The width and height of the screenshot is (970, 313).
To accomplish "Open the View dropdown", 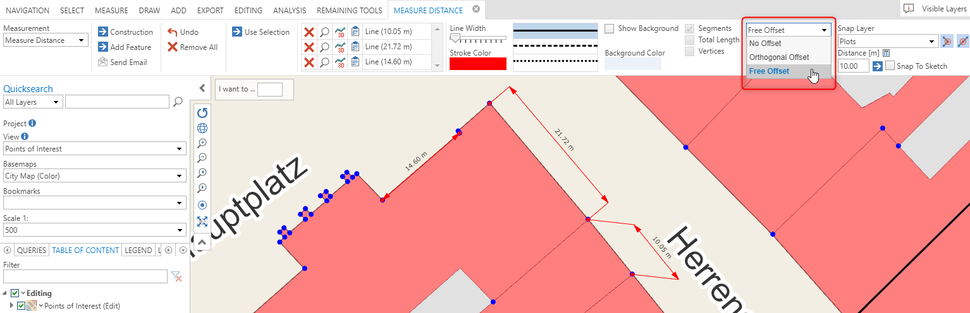I will tap(94, 149).
